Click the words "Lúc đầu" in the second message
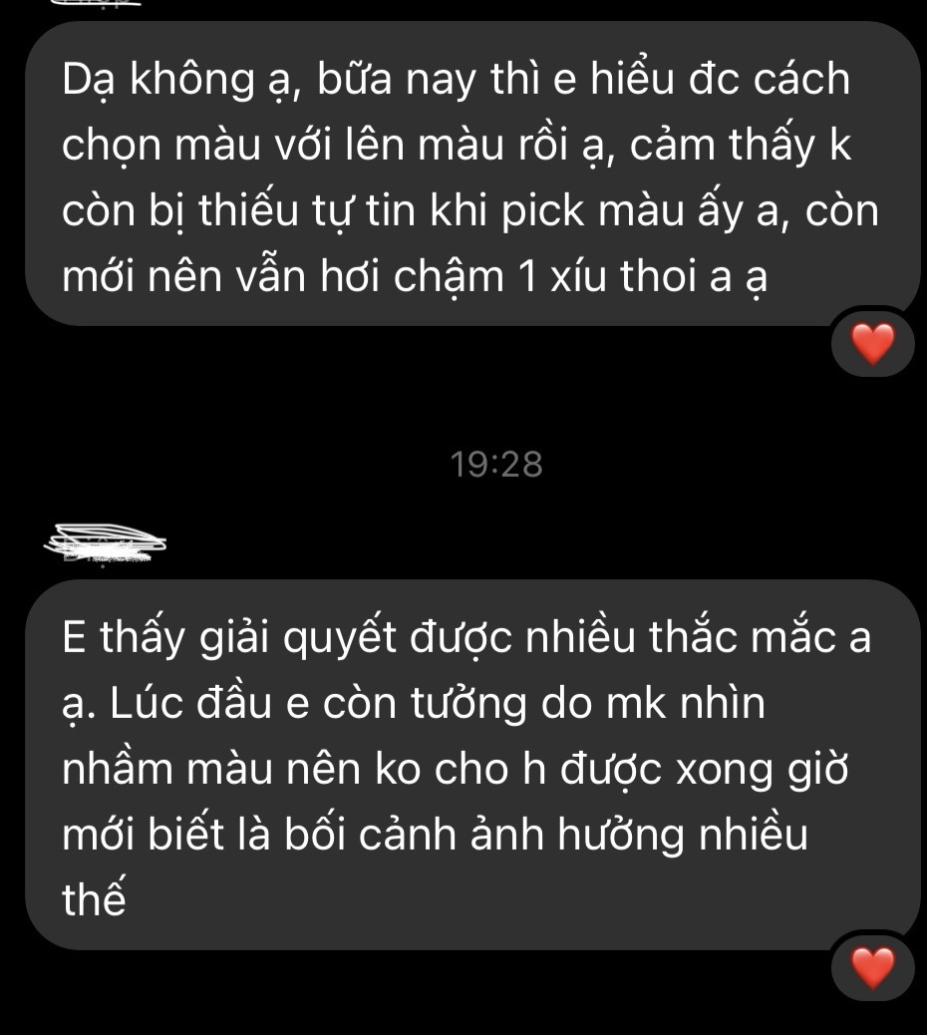 click(x=190, y=704)
